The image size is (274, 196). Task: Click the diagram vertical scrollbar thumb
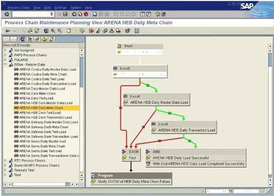(x=270, y=60)
